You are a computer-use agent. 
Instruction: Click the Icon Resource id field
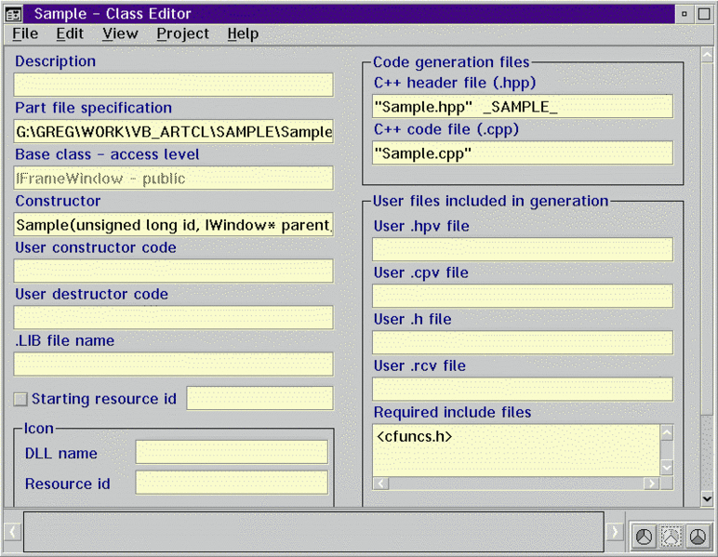[x=232, y=483]
